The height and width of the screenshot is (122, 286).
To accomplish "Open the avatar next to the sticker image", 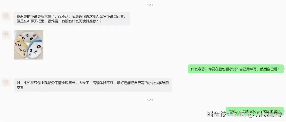I will (6, 35).
